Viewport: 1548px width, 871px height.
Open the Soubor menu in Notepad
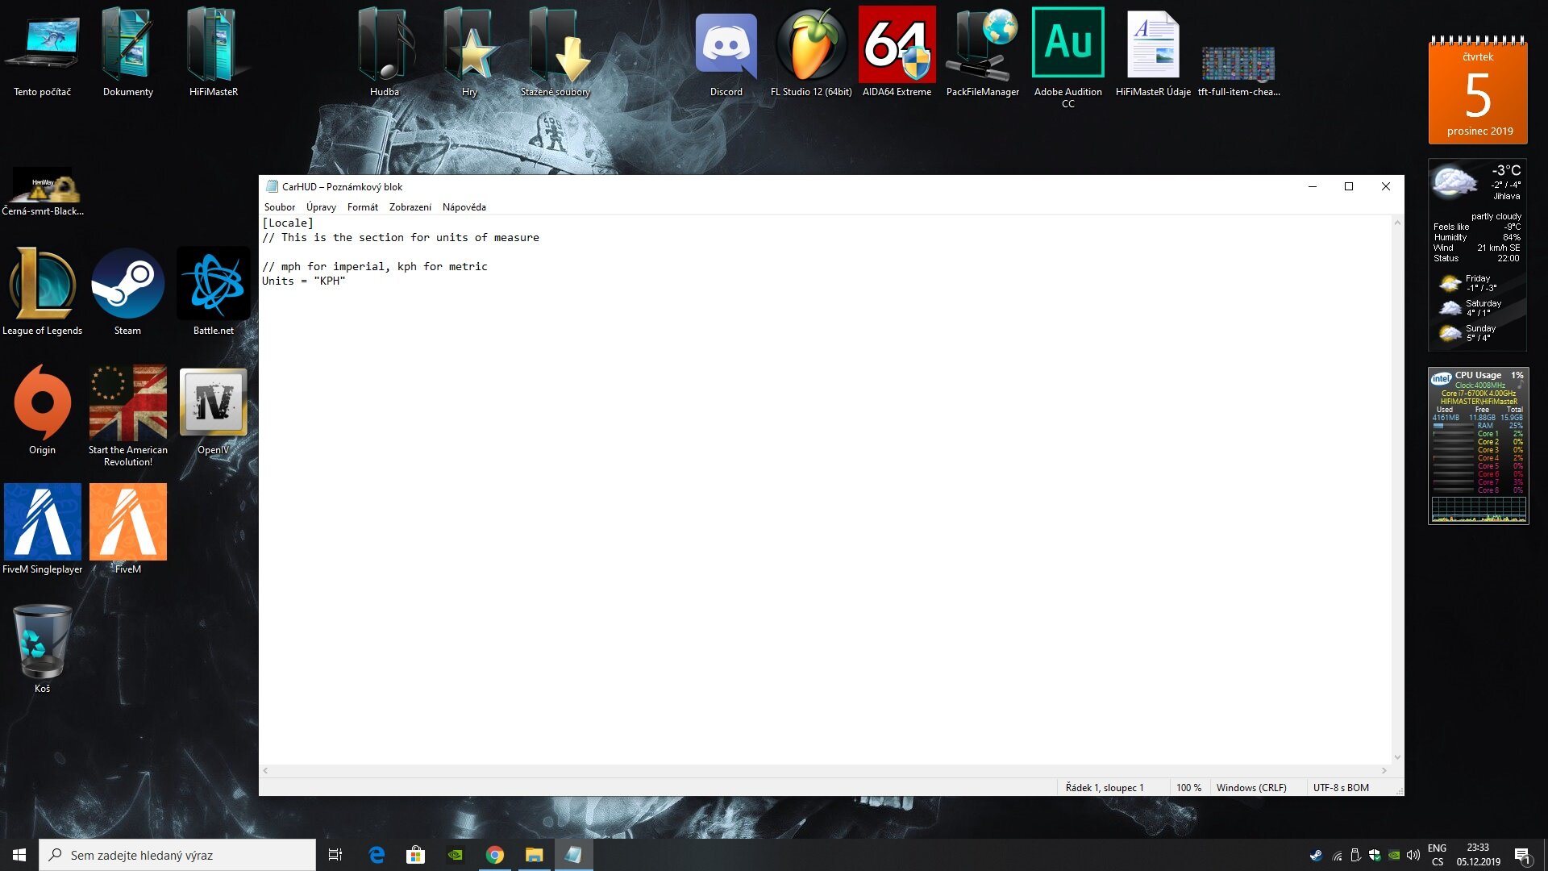pos(279,207)
